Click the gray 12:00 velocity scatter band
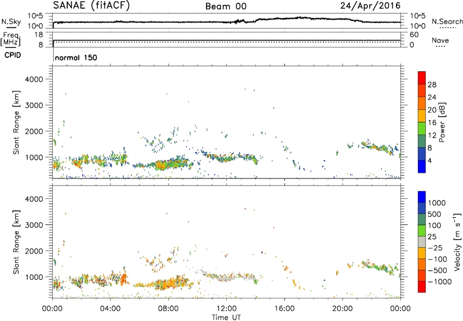 (x=226, y=278)
